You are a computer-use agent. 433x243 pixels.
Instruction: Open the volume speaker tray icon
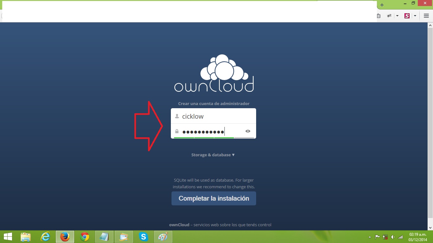(x=393, y=237)
